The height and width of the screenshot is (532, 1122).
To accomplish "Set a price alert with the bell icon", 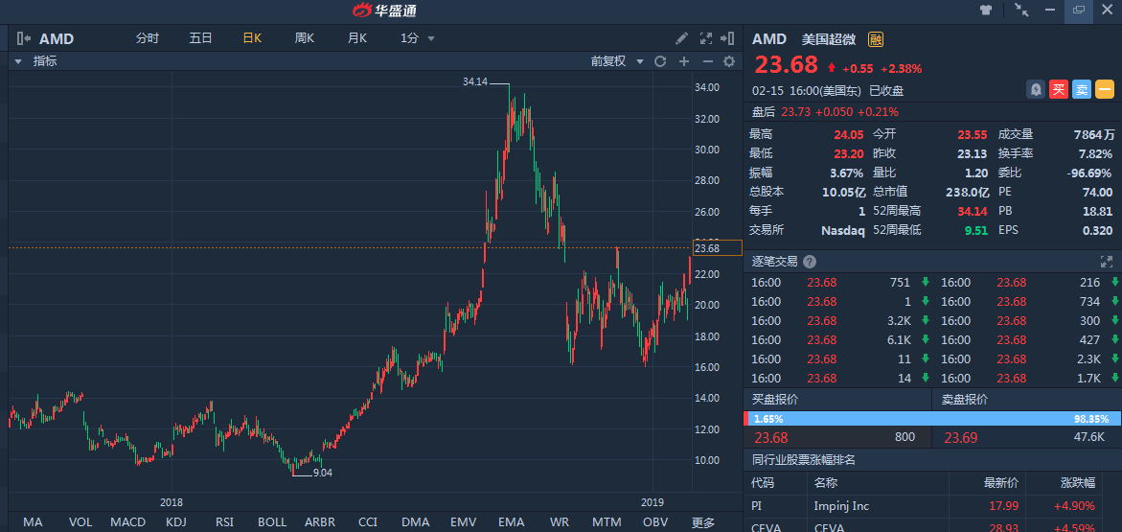I will (1036, 89).
